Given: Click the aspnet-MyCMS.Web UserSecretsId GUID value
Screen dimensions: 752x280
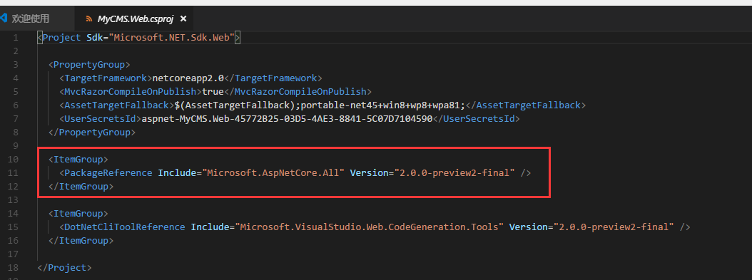Looking at the screenshot, I should tap(288, 118).
